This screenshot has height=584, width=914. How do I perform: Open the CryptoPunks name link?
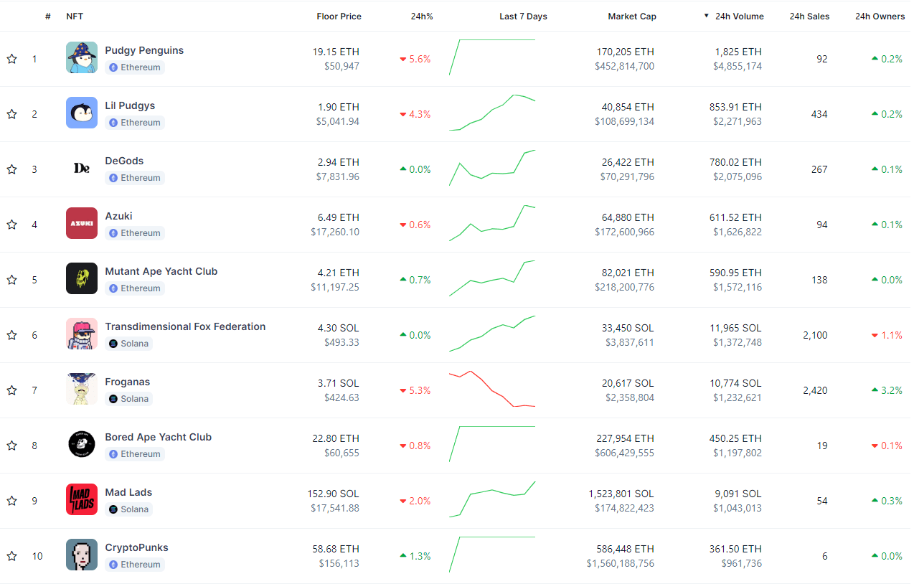point(136,547)
